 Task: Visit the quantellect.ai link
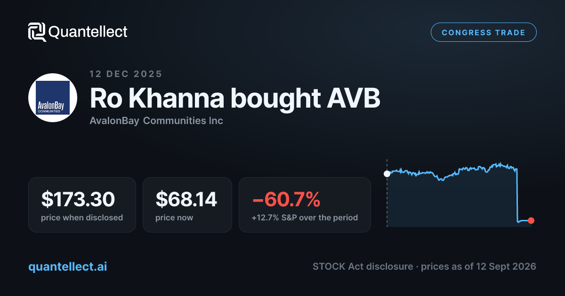68,266
